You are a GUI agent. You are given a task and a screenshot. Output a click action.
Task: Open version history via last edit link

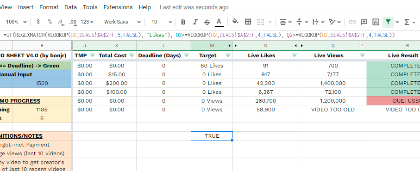[194, 7]
